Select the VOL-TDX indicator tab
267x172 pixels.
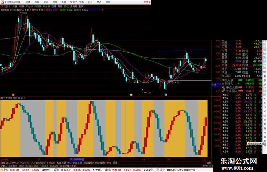point(25,163)
